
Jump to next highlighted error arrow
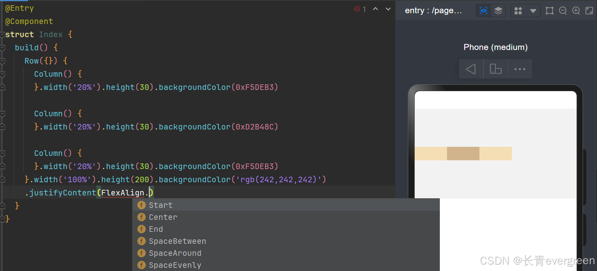tap(388, 9)
